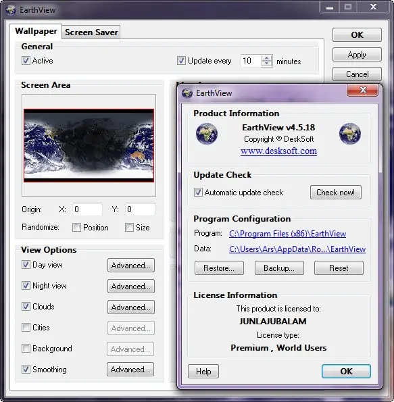Toggle the Clouds checkbox

[x=26, y=307]
